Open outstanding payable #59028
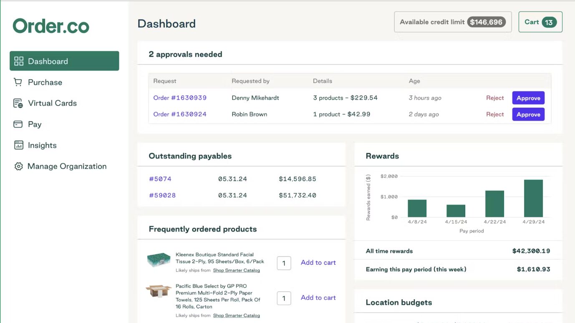Viewport: 575px width, 323px height. click(162, 195)
